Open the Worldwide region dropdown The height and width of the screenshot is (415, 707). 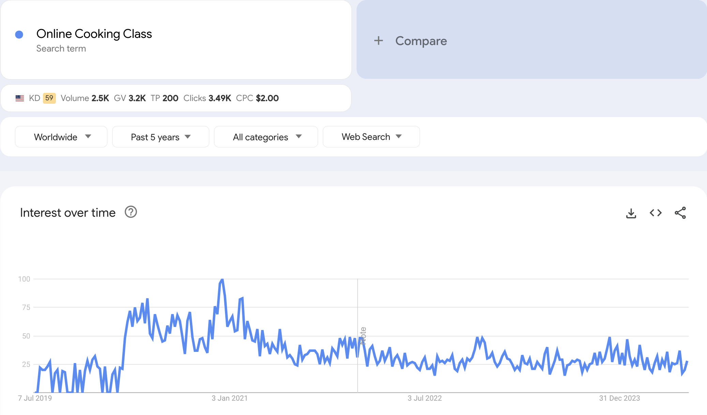coord(61,137)
